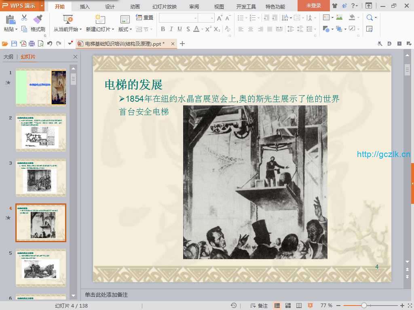414x310 pixels.
Task: Toggle the notes (备注) pane
Action: click(x=259, y=306)
